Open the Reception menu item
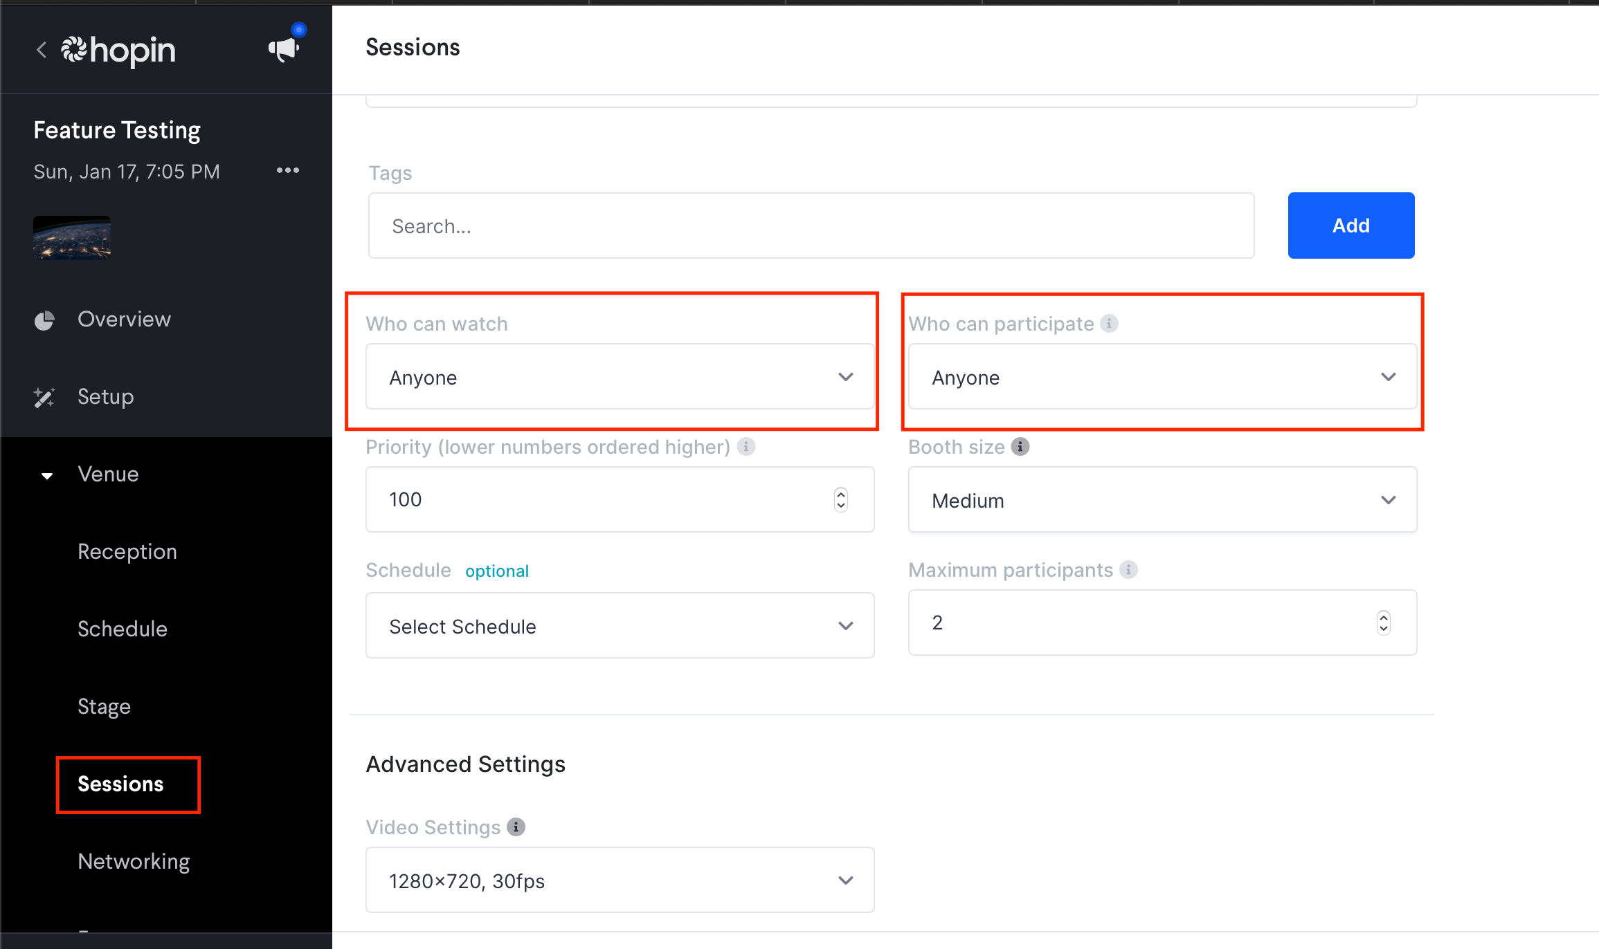Viewport: 1599px width, 949px height. [x=127, y=551]
